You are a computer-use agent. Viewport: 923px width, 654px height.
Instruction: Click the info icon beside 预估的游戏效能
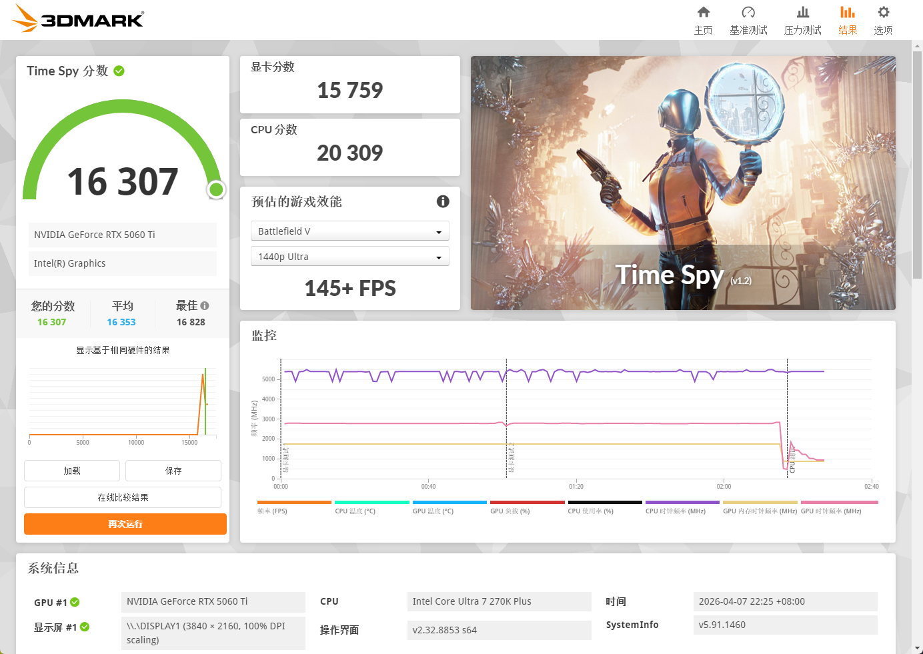[x=443, y=201]
